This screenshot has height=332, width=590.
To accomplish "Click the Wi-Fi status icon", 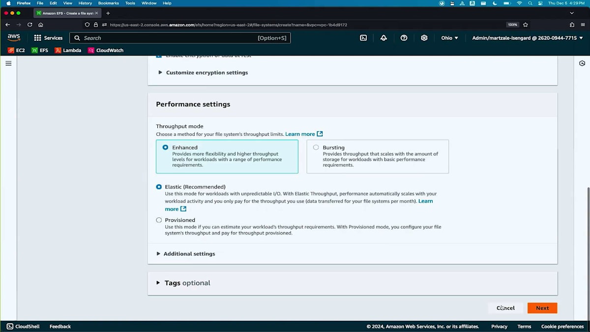I will (x=519, y=3).
